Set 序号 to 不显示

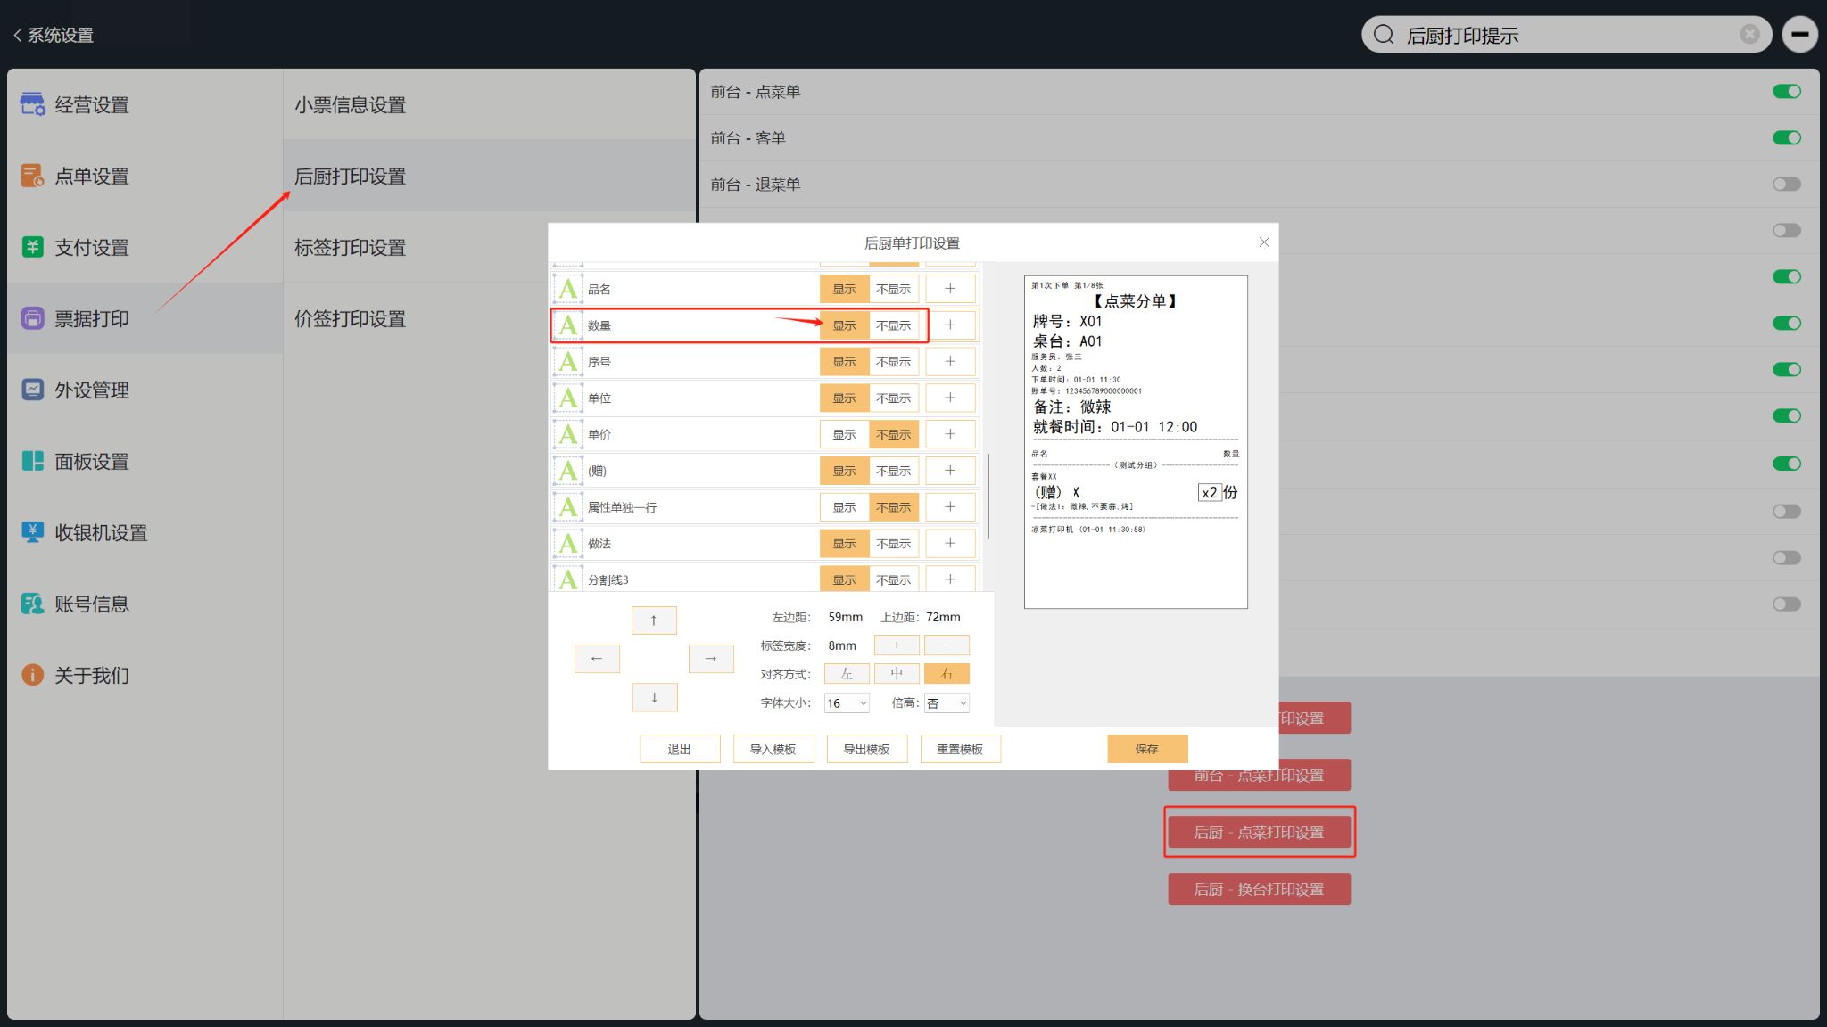(893, 362)
